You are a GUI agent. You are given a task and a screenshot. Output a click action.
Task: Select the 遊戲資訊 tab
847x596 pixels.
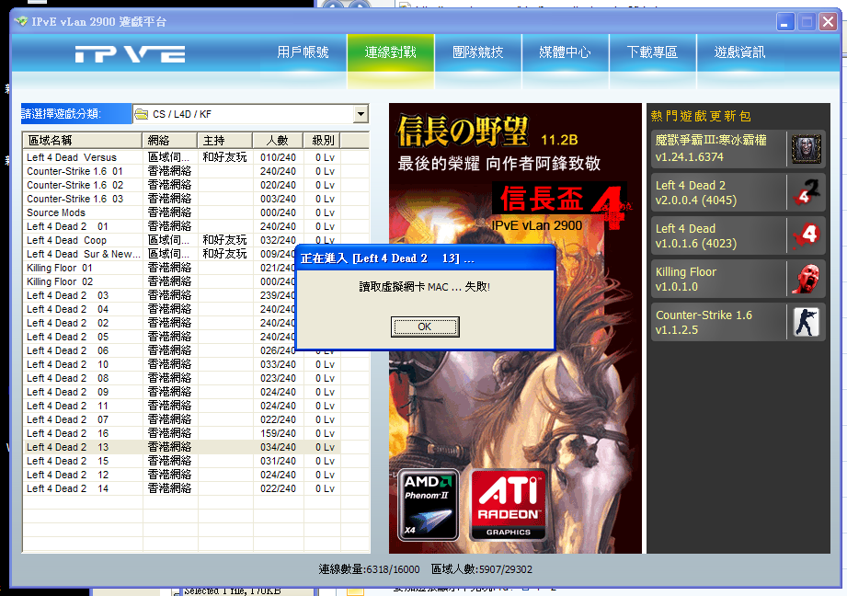pos(739,53)
